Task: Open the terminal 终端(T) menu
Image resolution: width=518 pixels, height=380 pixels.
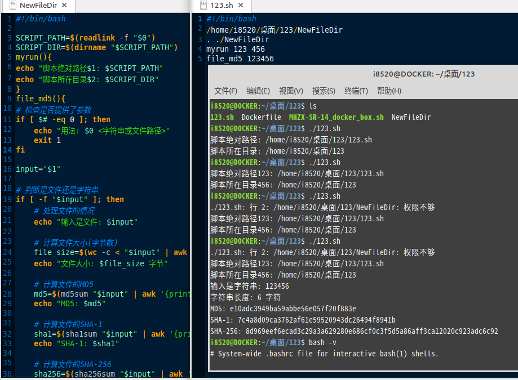Action: (x=356, y=91)
